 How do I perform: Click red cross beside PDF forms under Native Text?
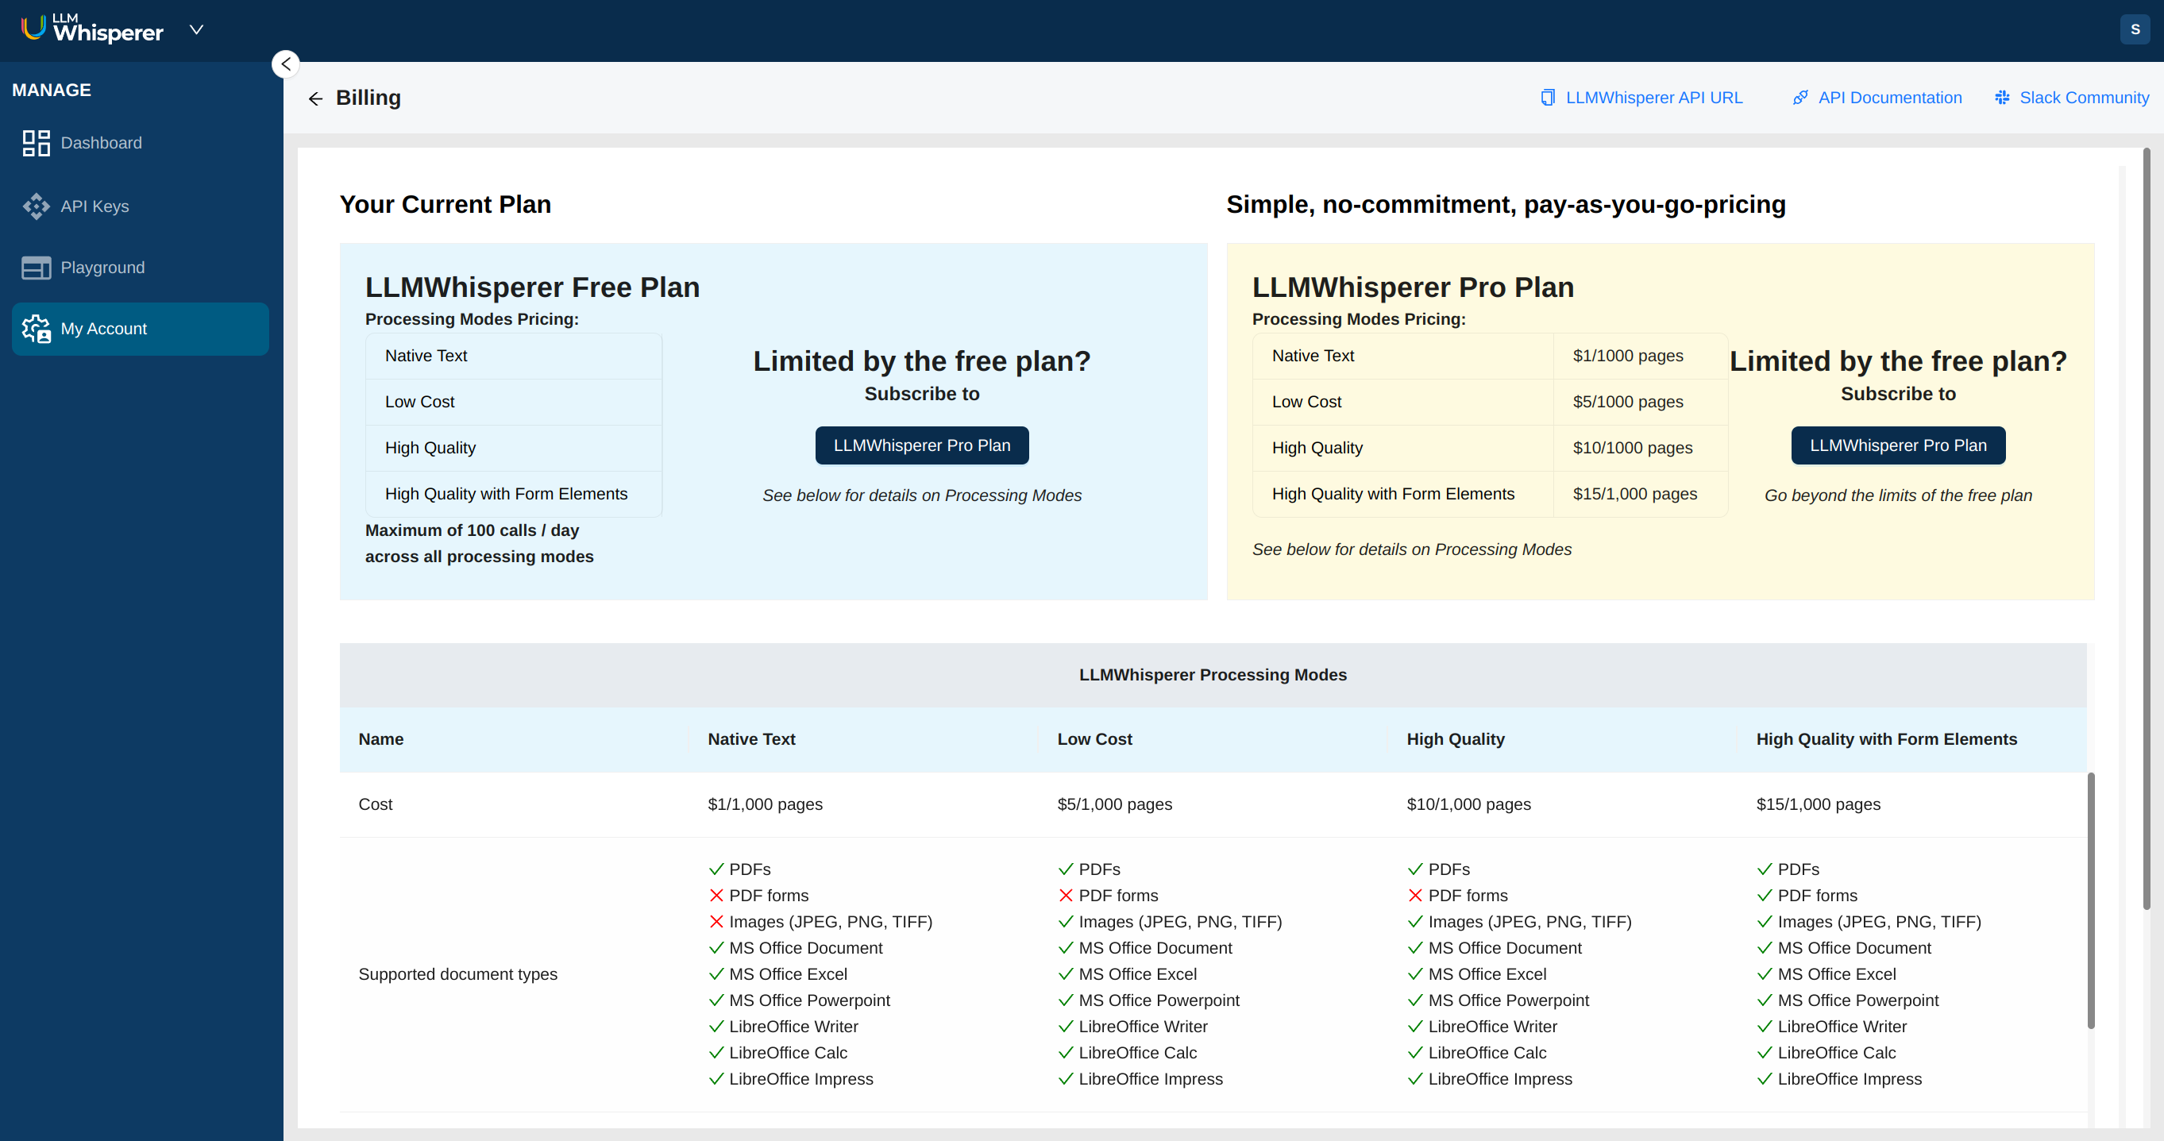(716, 896)
